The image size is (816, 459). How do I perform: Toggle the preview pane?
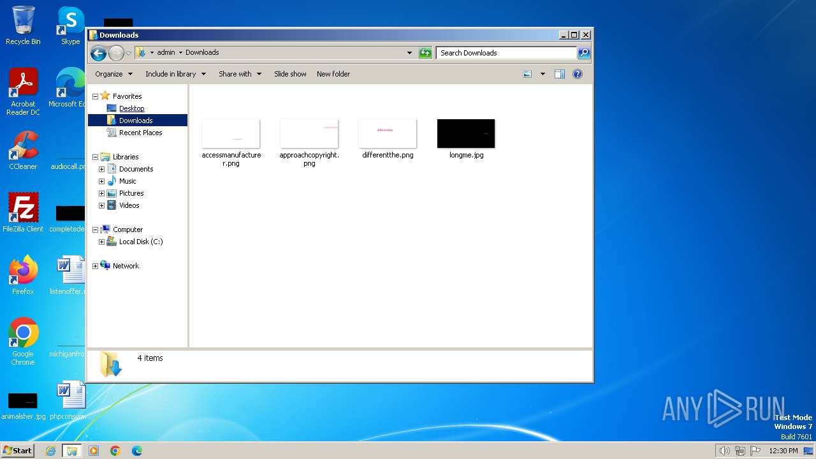(x=560, y=74)
